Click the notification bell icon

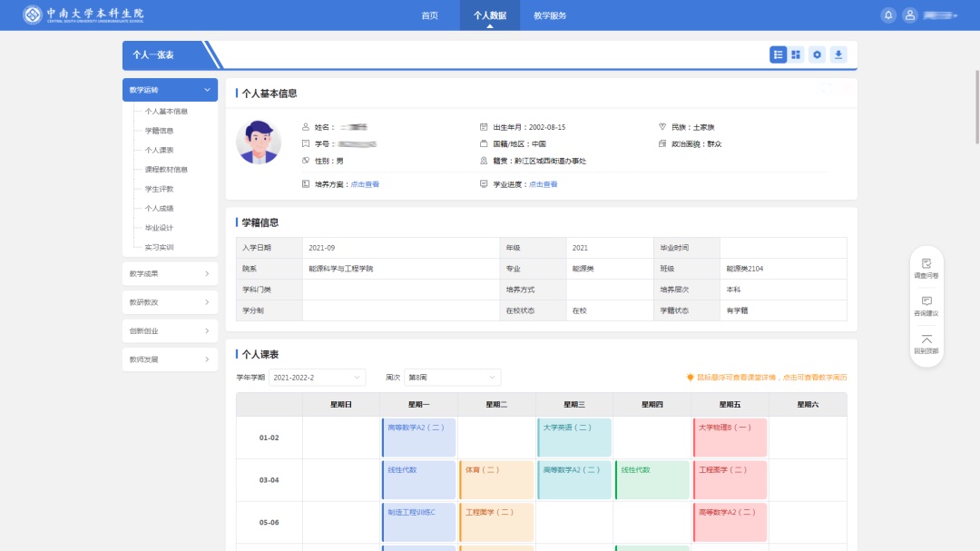pos(888,15)
